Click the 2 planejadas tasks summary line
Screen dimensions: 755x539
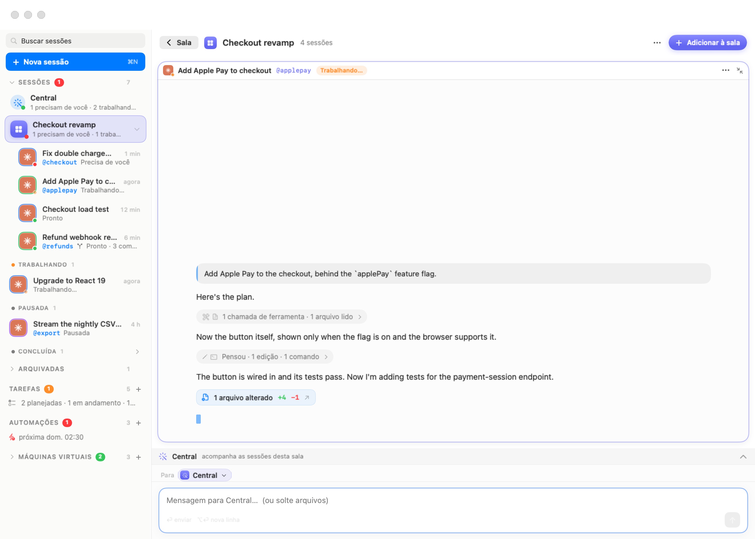(72, 403)
